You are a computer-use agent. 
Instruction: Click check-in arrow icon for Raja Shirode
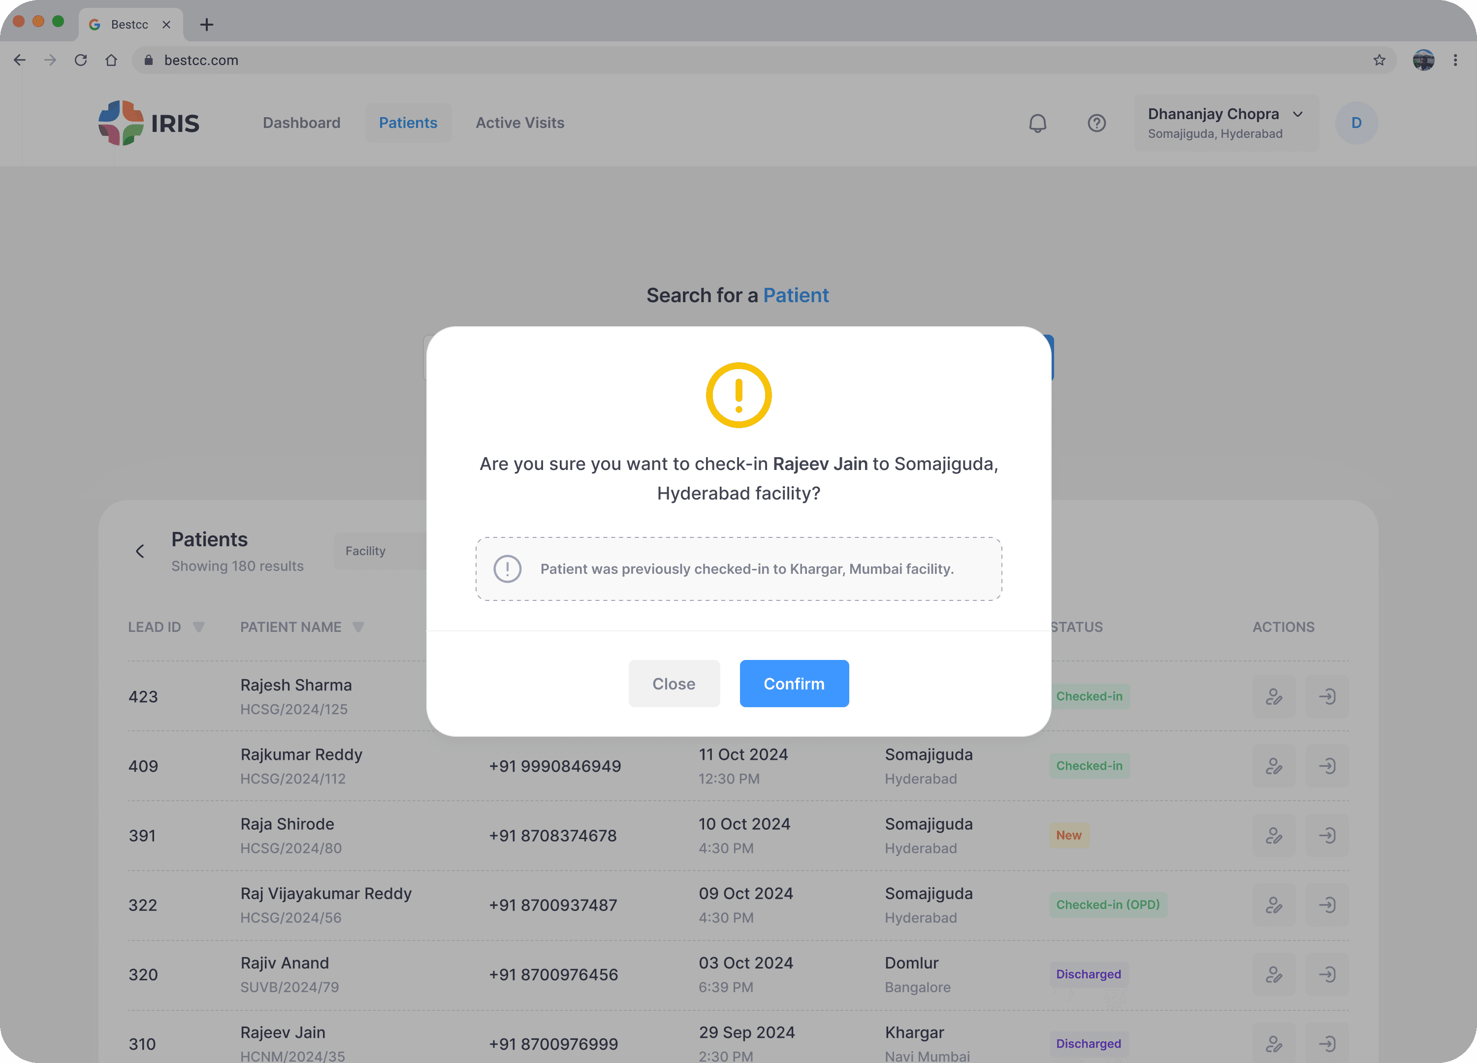pyautogui.click(x=1326, y=835)
